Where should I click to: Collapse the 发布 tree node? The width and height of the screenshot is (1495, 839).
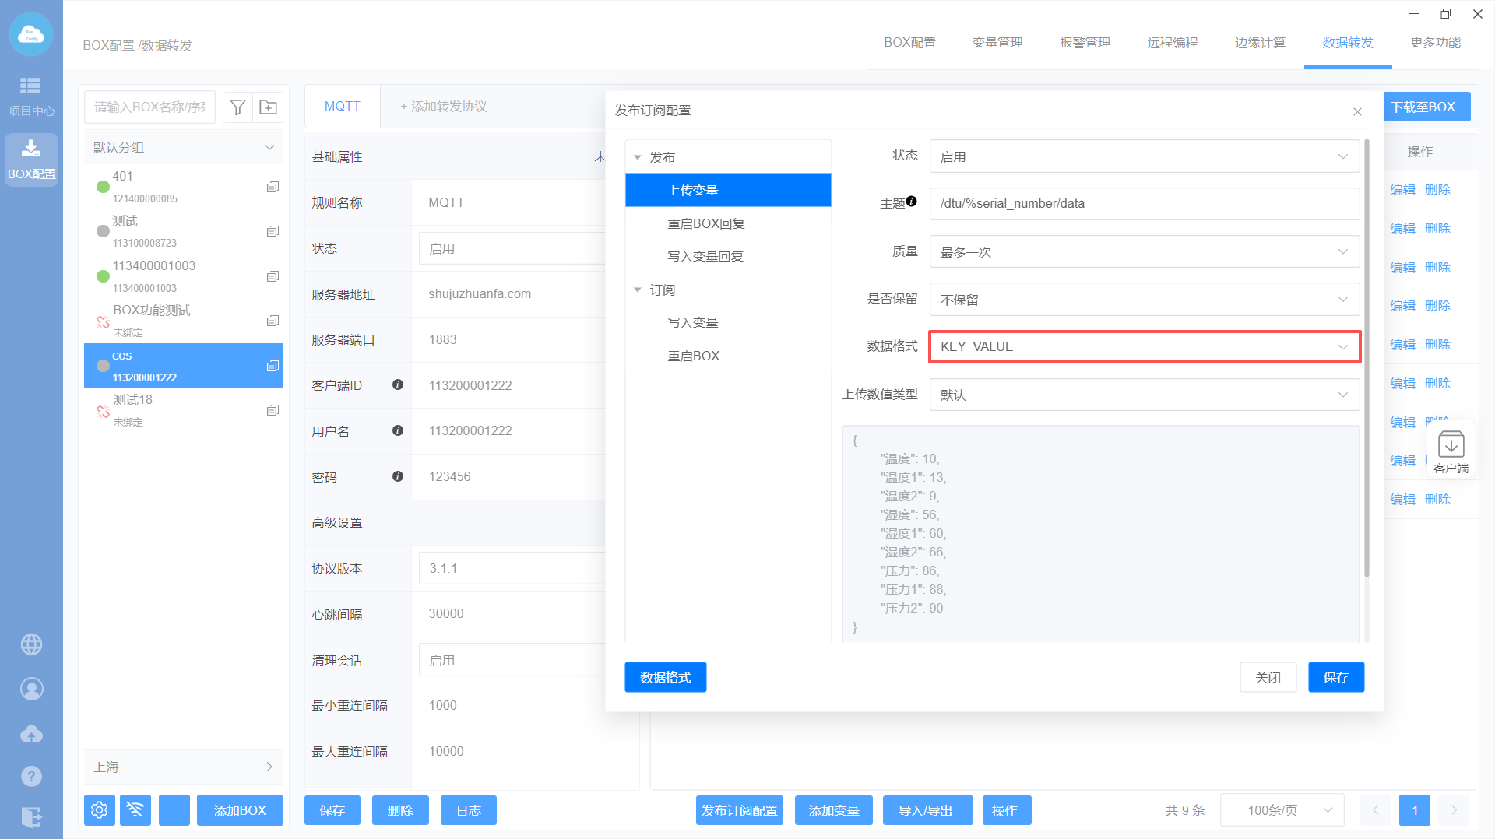tap(638, 158)
